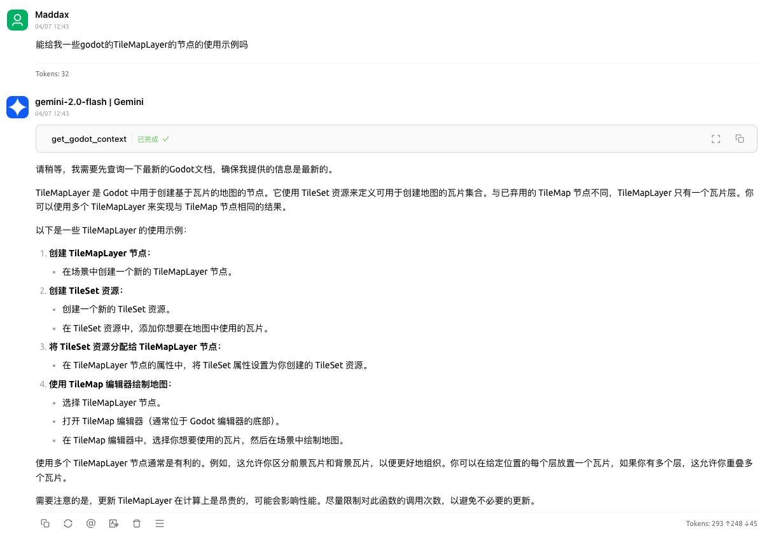Click Maddax's green profile avatar
Image resolution: width=762 pixels, height=533 pixels.
17,20
